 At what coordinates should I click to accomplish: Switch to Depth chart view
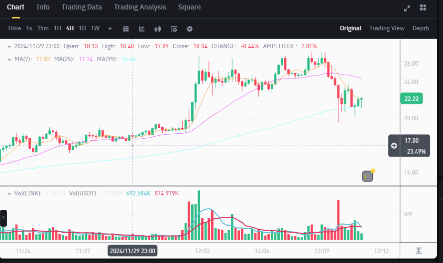421,28
